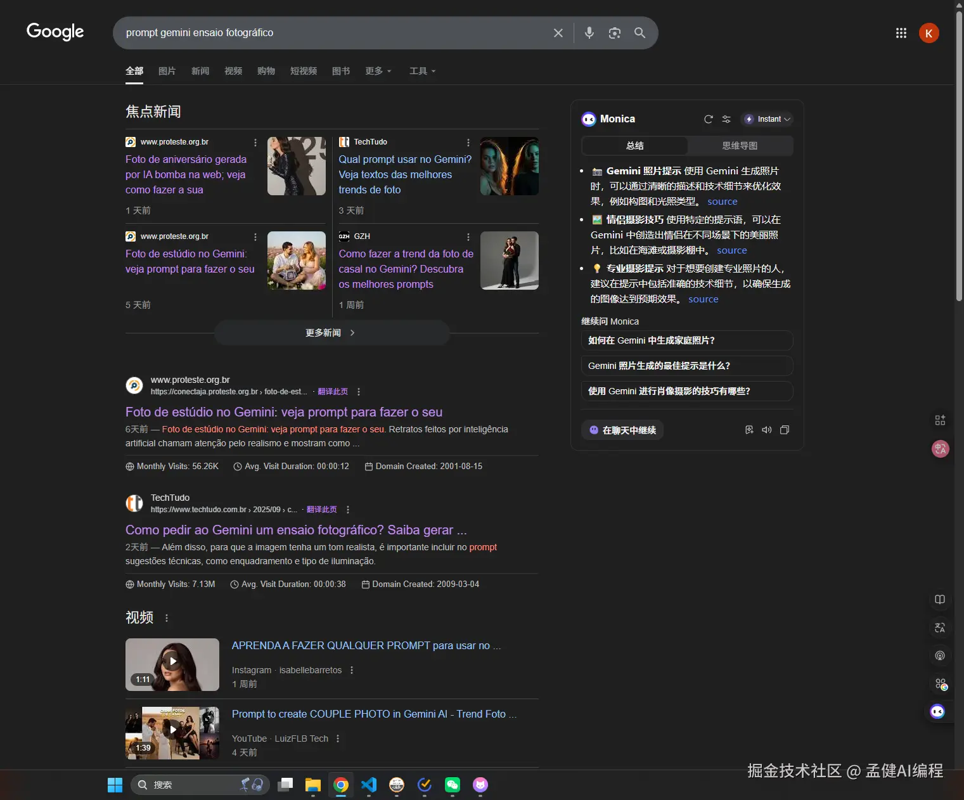Read the Monica summary aloud

tap(767, 430)
